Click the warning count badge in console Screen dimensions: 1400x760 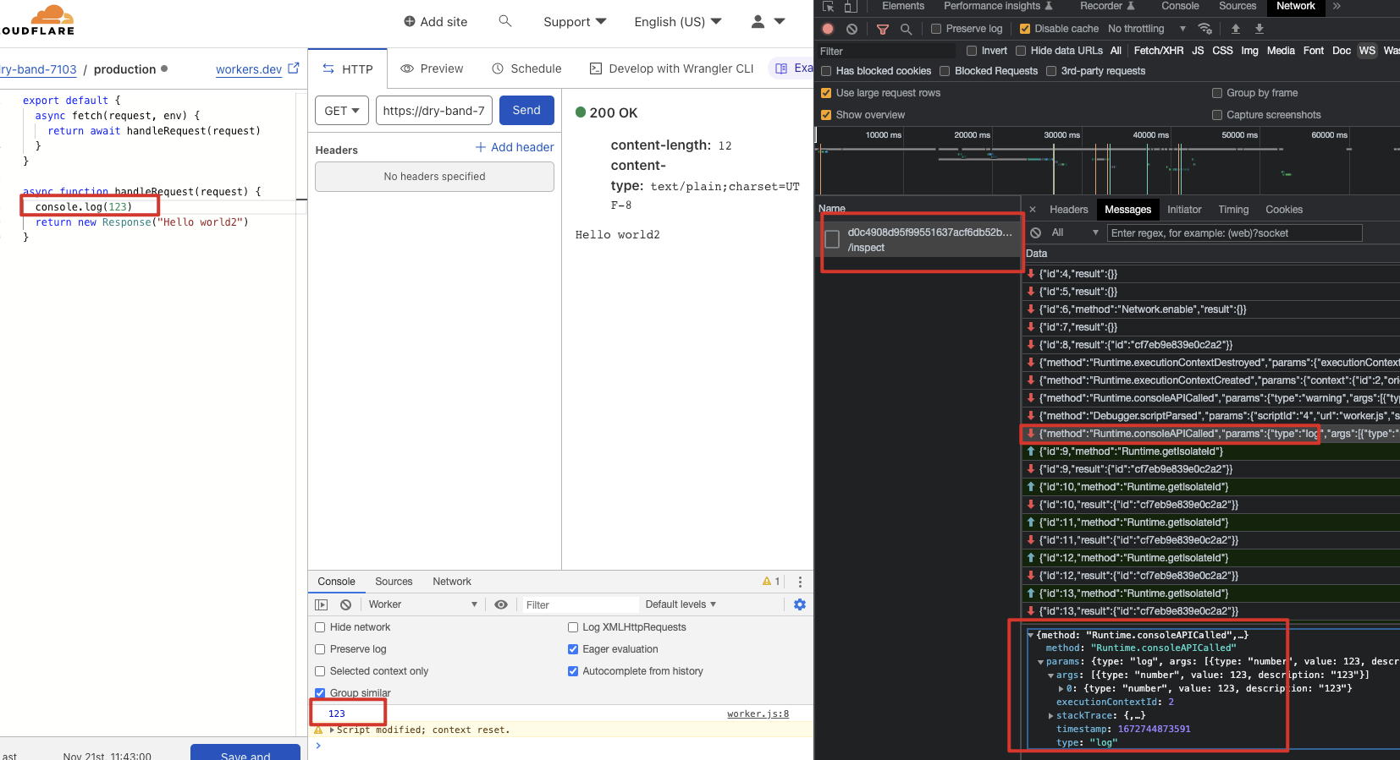[x=771, y=582]
